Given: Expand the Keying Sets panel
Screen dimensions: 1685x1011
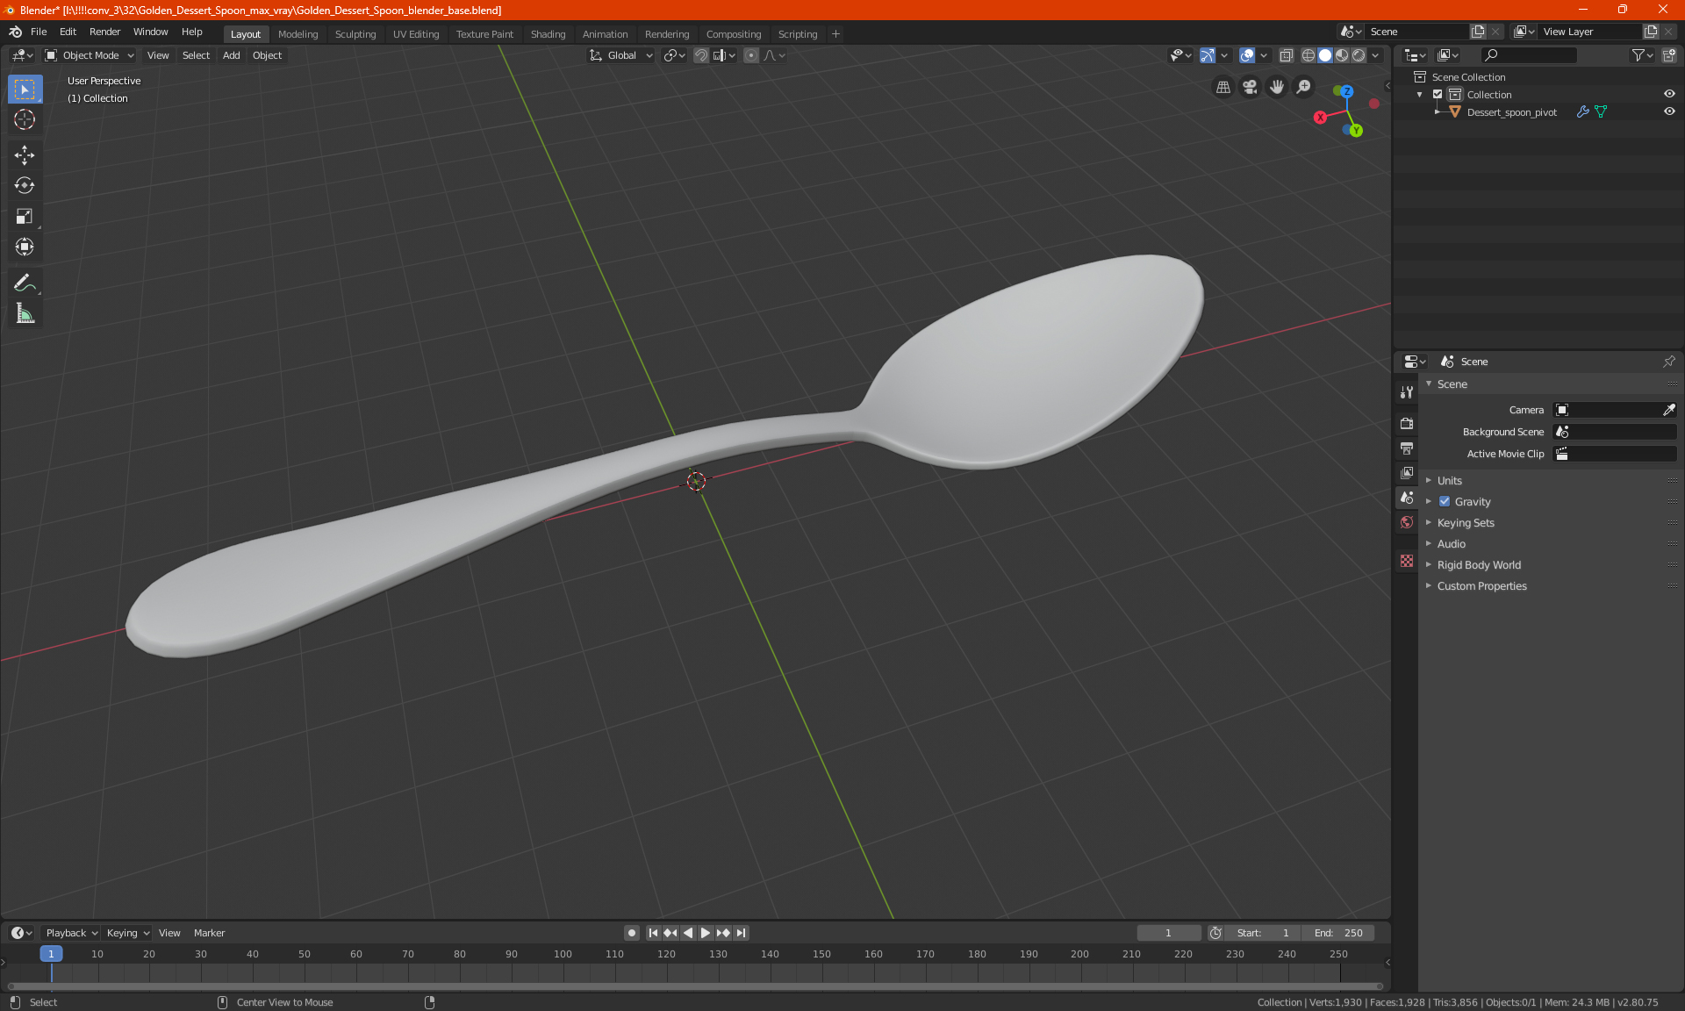Looking at the screenshot, I should [x=1465, y=523].
